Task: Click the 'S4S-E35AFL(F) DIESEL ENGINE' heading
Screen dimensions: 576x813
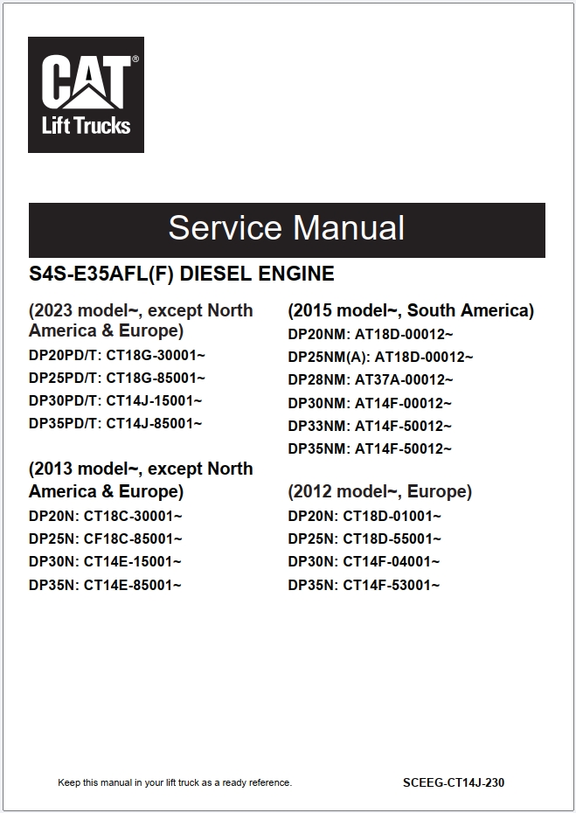Action: pos(182,274)
